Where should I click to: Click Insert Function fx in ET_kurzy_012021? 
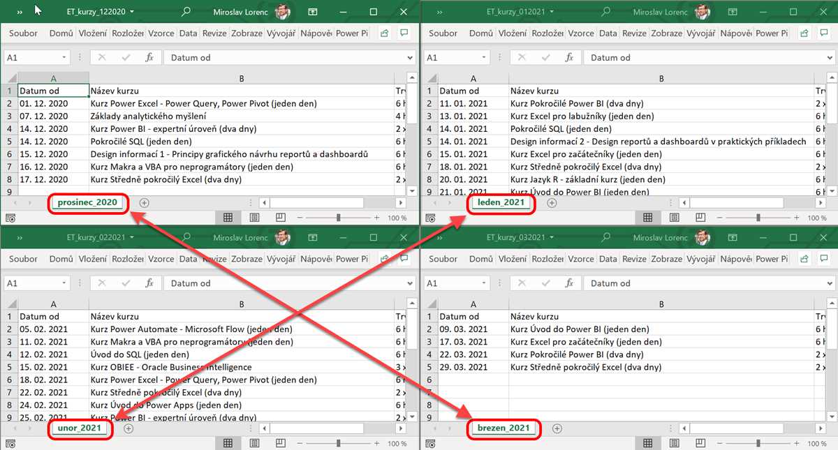pos(569,58)
